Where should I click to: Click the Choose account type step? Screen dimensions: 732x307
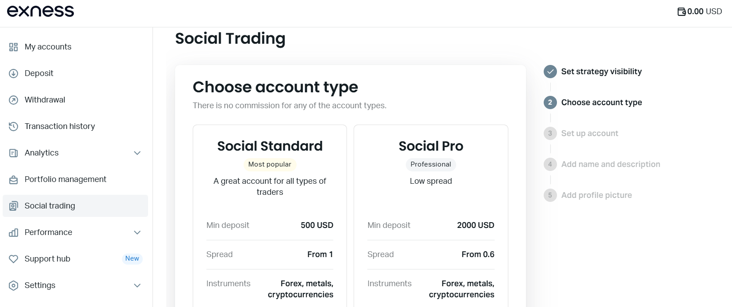tap(601, 102)
